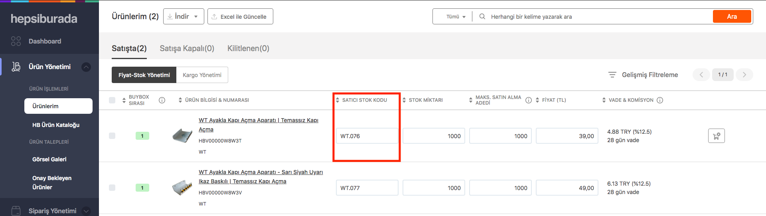
Task: Switch to Satışa Kapalı(0) tab
Action: click(187, 48)
